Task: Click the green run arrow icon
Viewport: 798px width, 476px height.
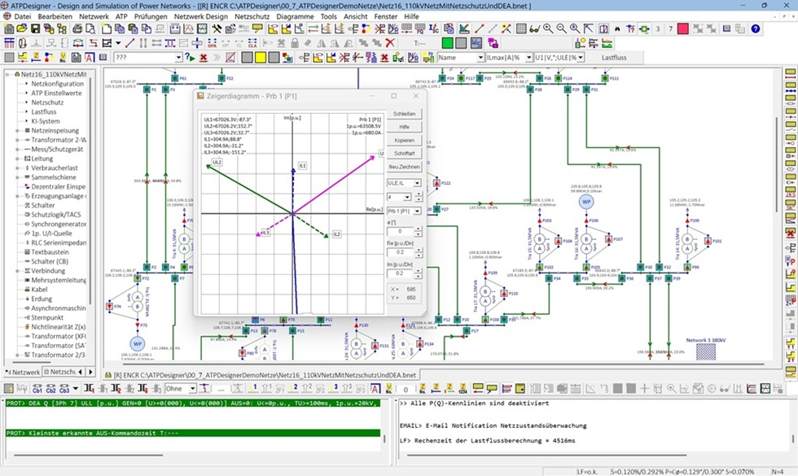Action: [x=191, y=58]
